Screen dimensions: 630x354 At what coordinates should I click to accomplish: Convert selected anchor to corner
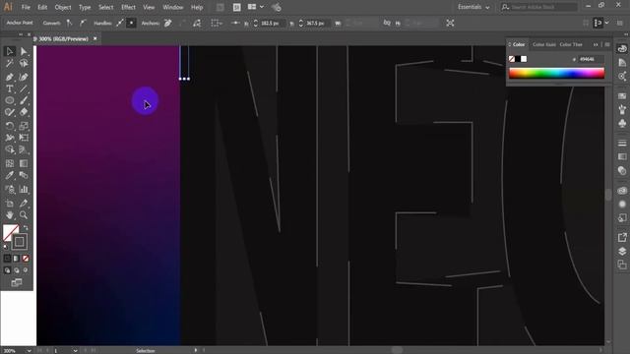[69, 23]
